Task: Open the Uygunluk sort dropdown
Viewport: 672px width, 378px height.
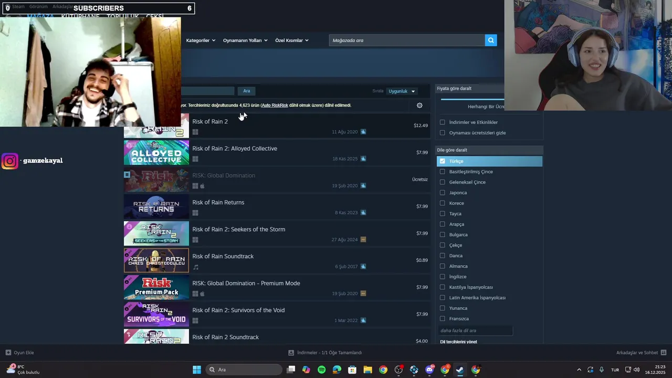Action: click(402, 91)
